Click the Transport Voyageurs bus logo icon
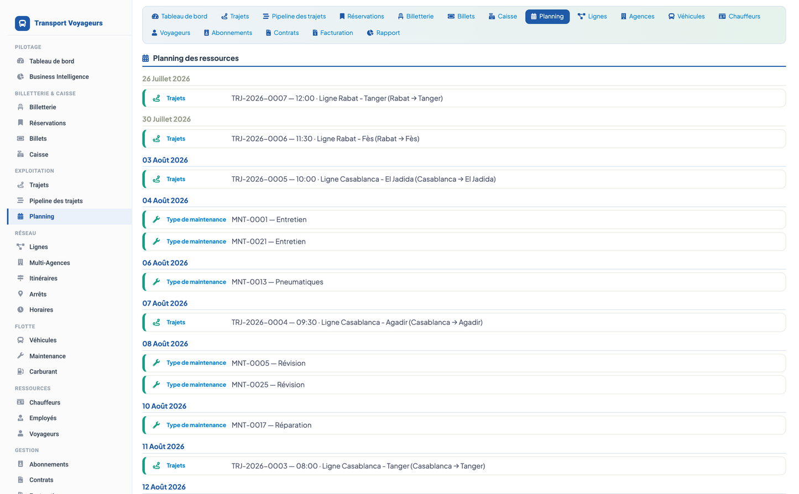The height and width of the screenshot is (494, 799). [x=22, y=23]
